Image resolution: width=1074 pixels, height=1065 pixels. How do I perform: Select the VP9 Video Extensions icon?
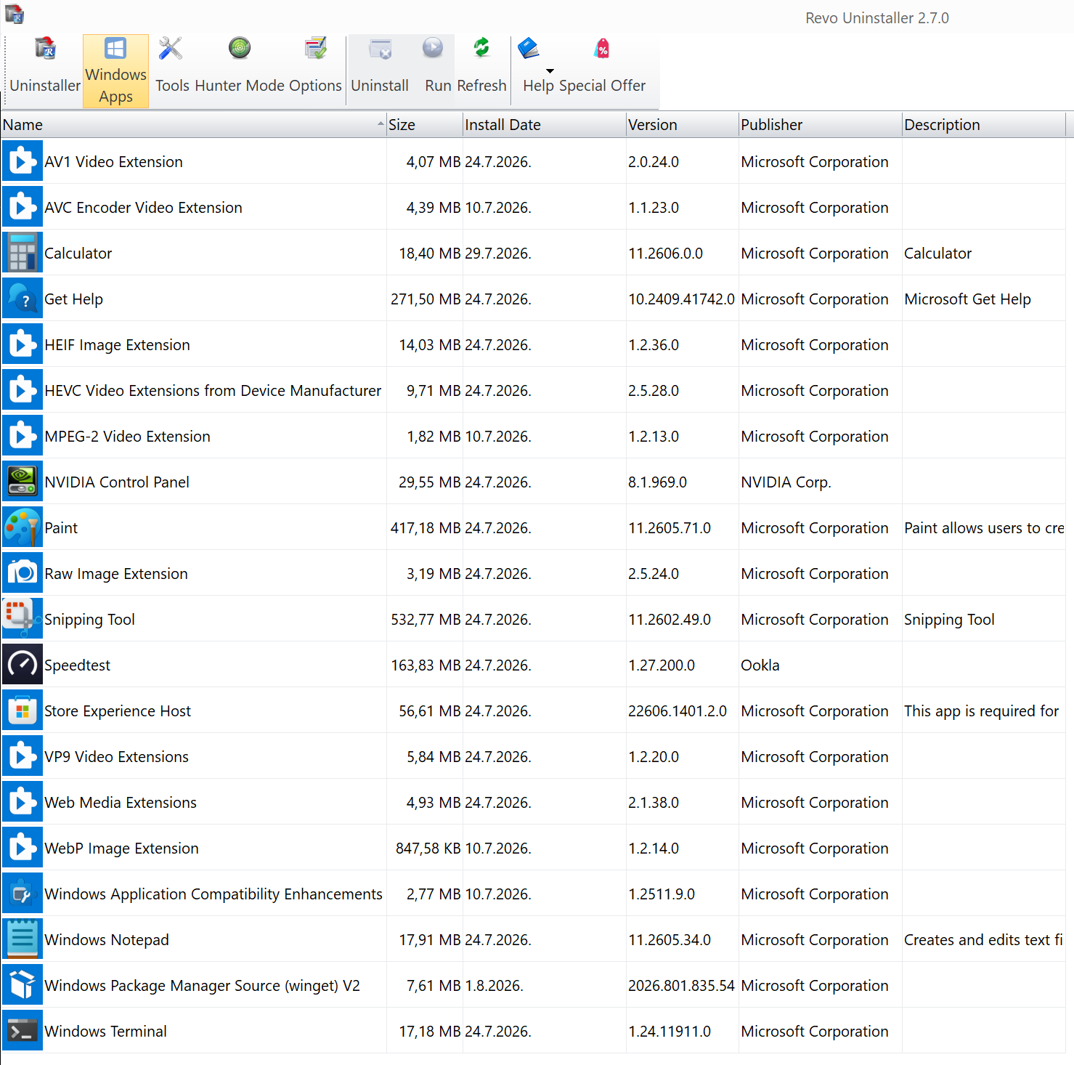23,756
